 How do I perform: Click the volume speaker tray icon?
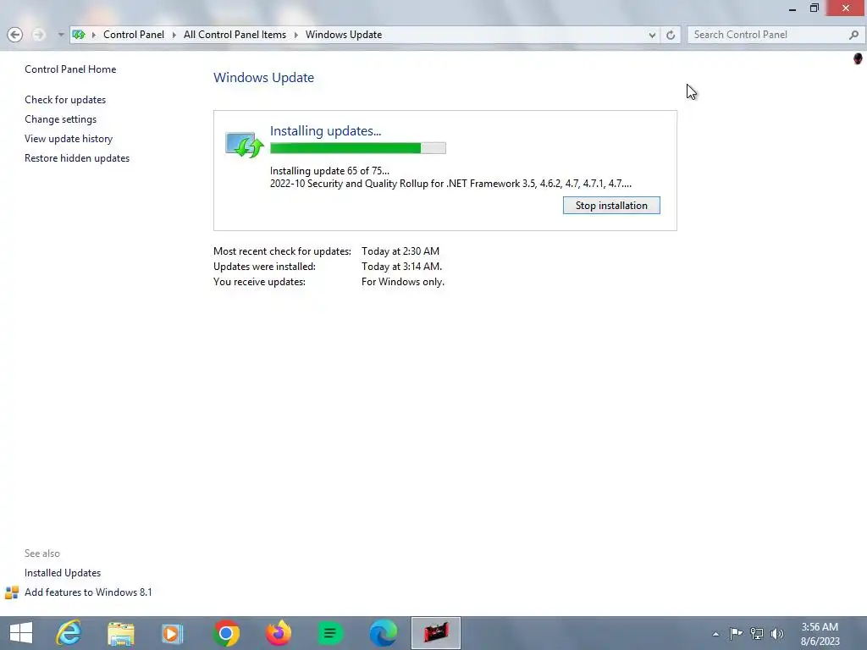pyautogui.click(x=777, y=634)
